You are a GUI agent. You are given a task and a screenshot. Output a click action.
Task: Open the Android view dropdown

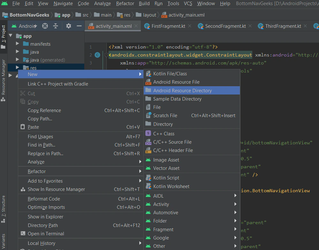coord(27,26)
